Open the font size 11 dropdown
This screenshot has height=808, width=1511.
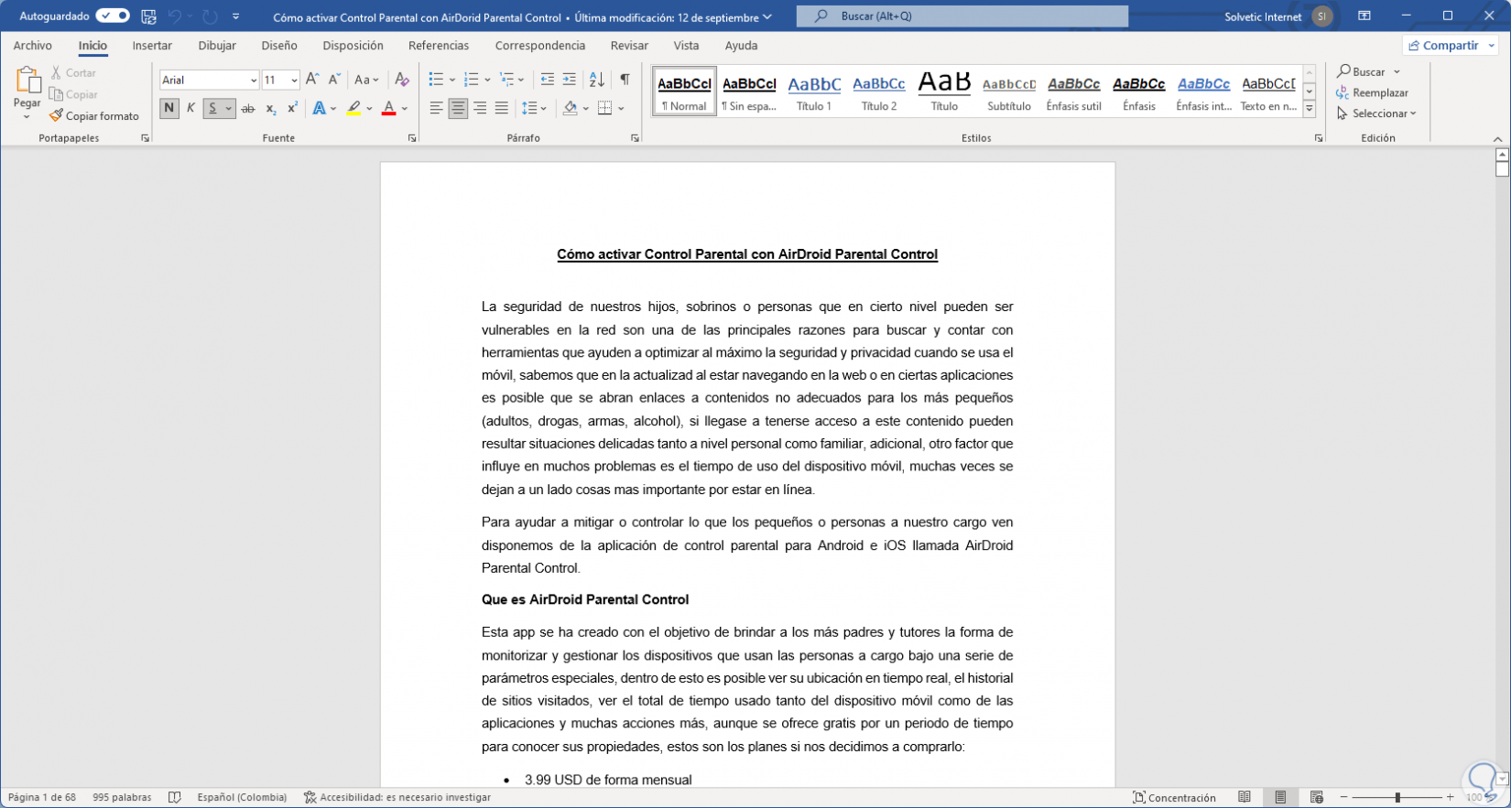(x=294, y=81)
